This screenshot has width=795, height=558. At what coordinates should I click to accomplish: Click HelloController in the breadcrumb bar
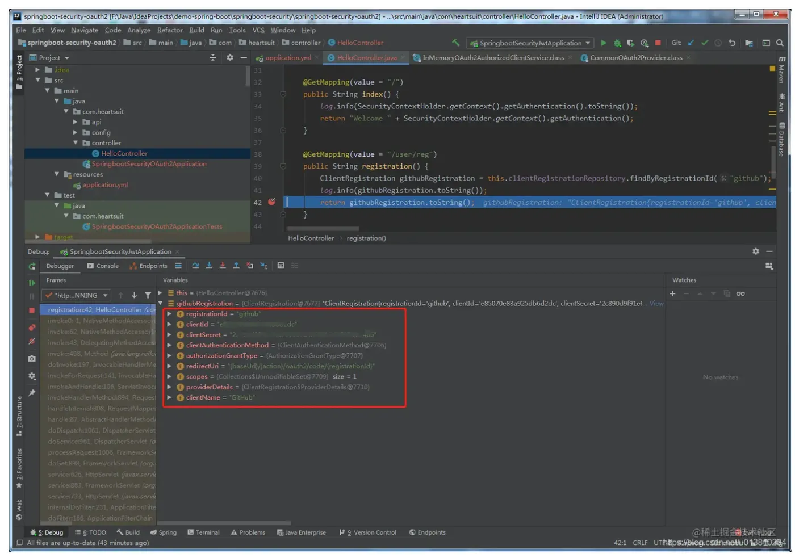point(311,238)
